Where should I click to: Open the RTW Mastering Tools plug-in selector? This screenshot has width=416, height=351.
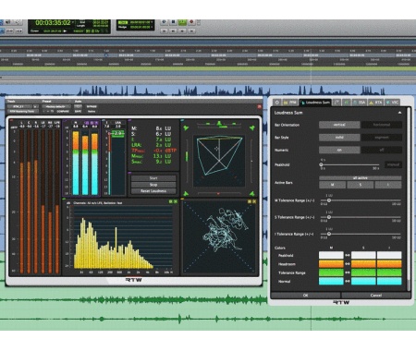23,111
